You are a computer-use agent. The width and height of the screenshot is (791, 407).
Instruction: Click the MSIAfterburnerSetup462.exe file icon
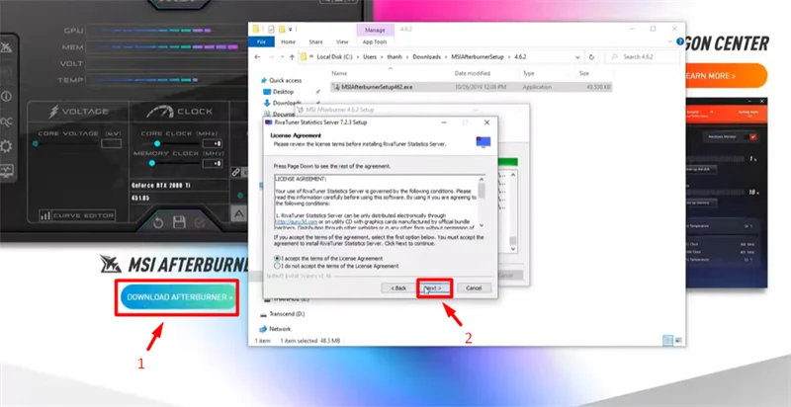tap(335, 87)
